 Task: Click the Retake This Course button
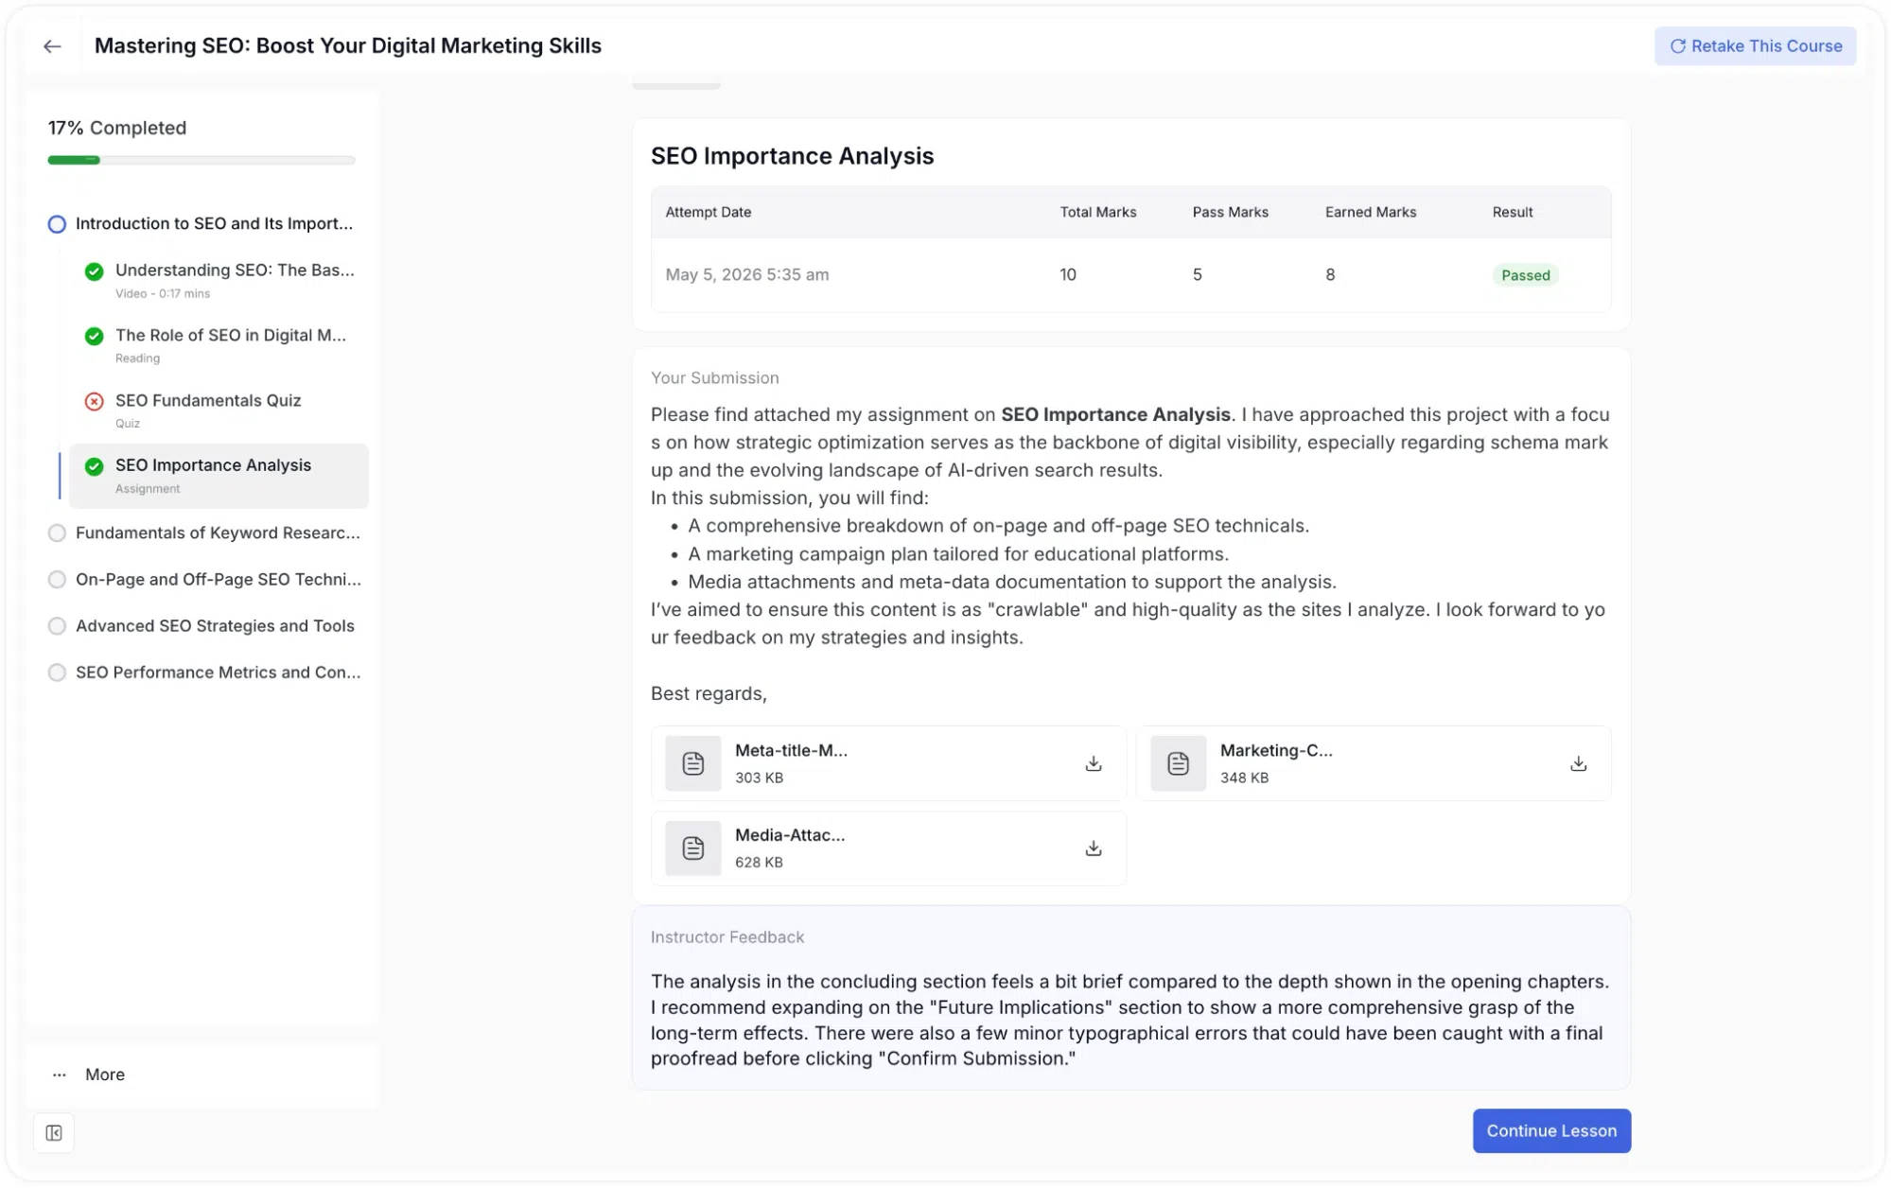click(x=1755, y=46)
